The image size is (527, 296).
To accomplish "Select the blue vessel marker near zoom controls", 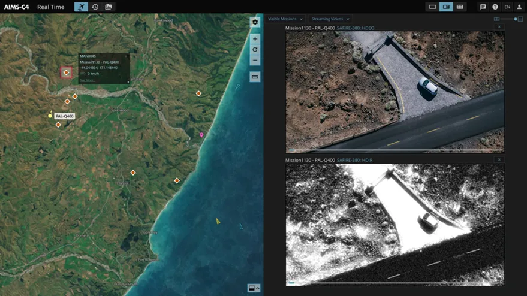I will [237, 87].
